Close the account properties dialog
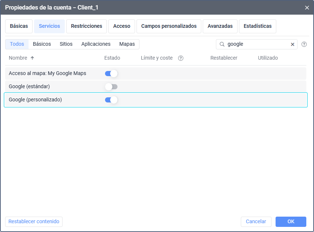This screenshot has height=232, width=314. coord(307,7)
